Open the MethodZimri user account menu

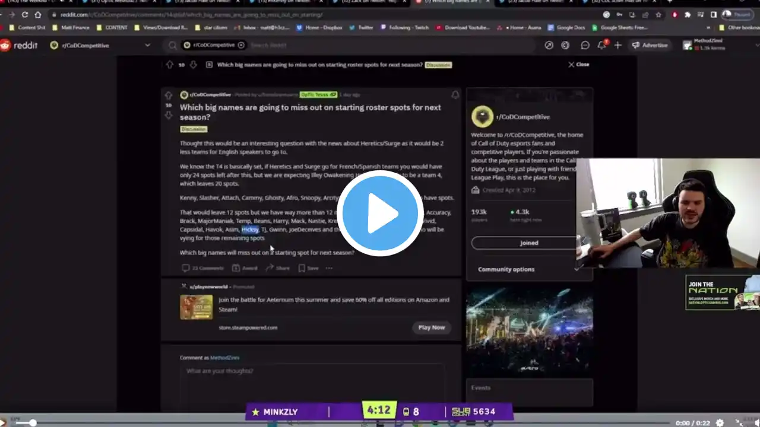[718, 45]
